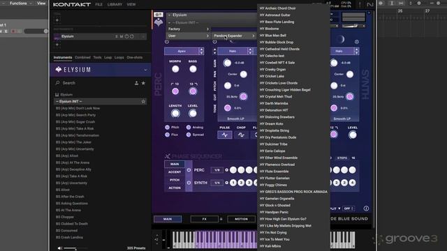Image resolution: width=447 pixels, height=251 pixels.
Task: Toggle the Analog option under PERC
Action: click(189, 127)
